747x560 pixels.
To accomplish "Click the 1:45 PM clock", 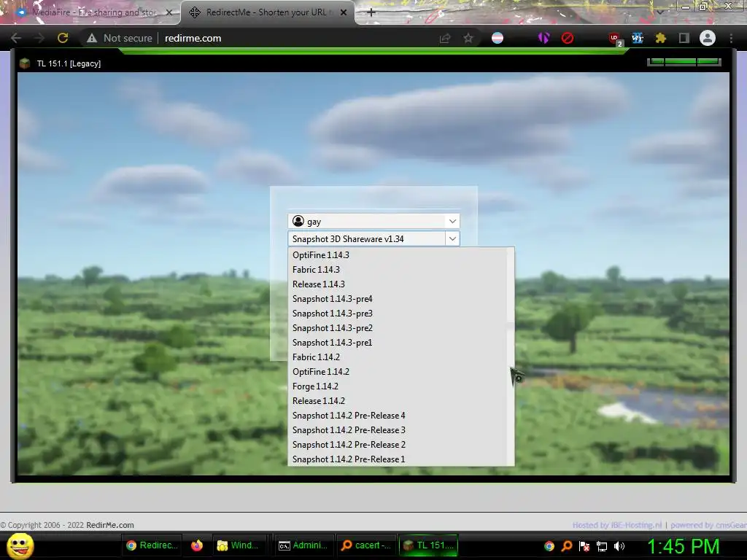I will coord(683,546).
